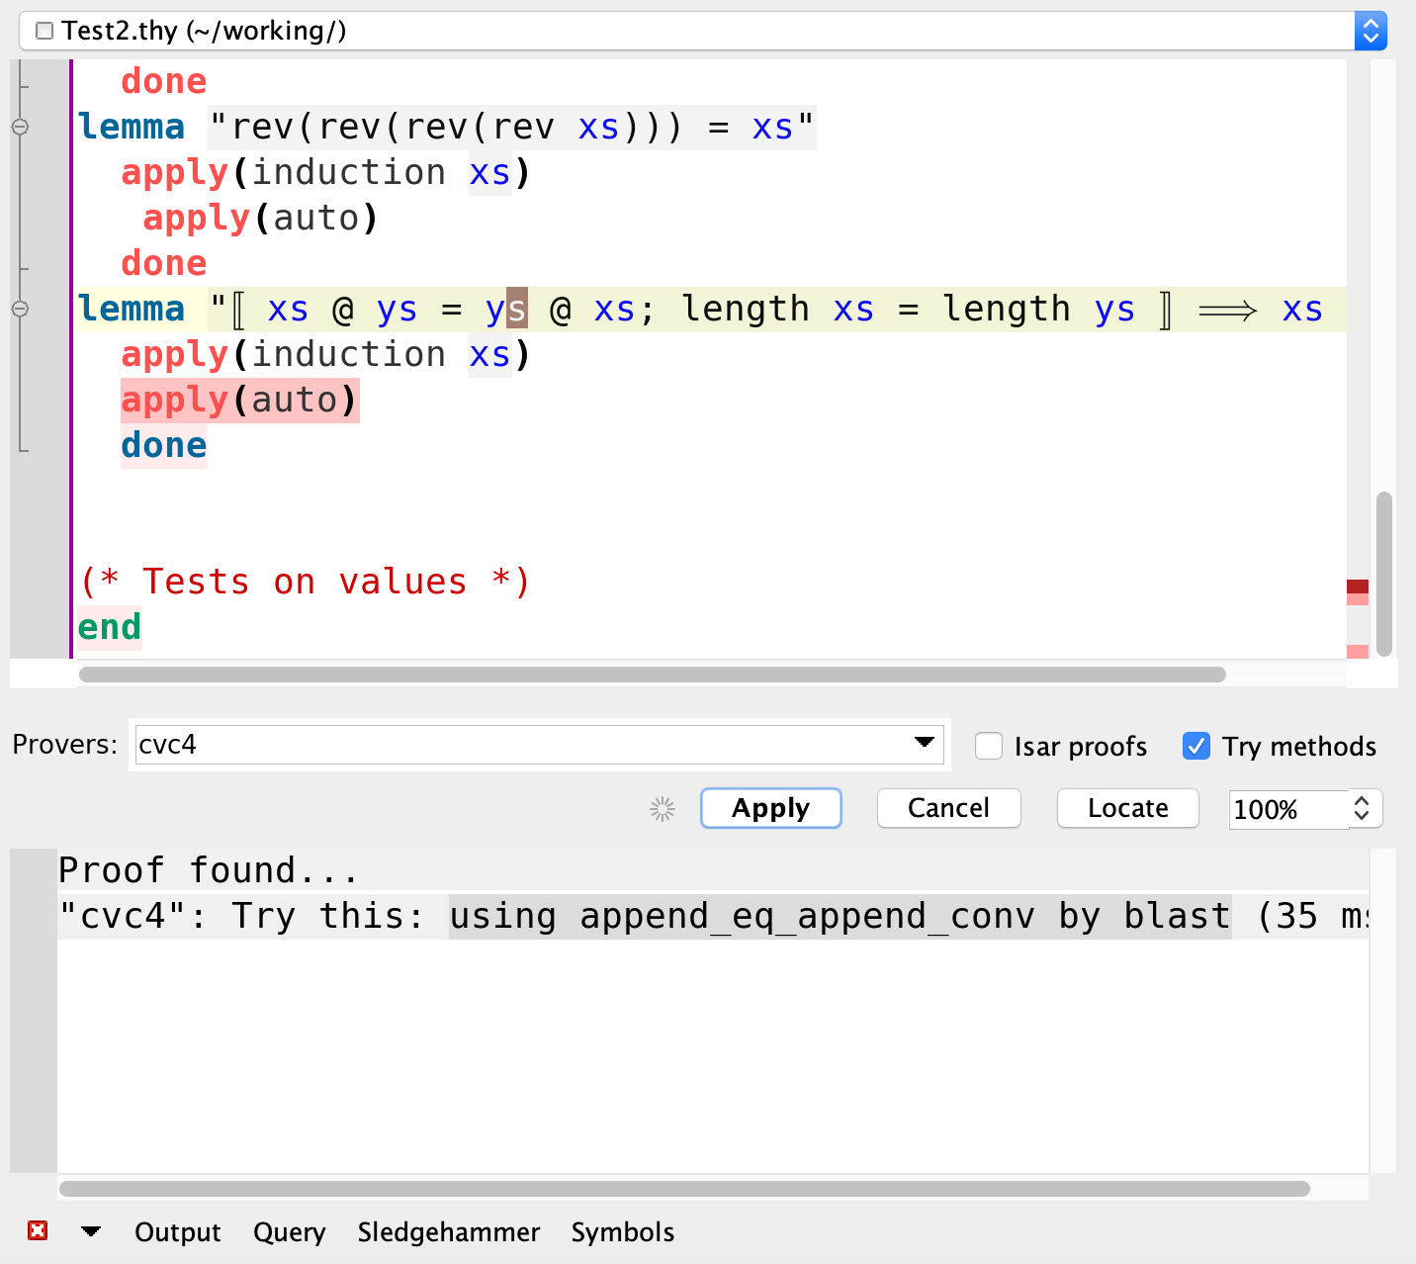Viewport: 1416px width, 1264px height.
Task: Click the green 'end' keyword
Action: point(110,627)
